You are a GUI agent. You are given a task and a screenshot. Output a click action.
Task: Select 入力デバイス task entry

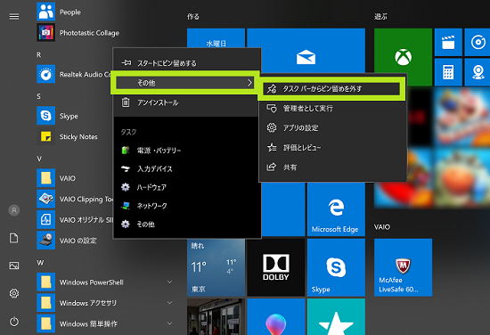(x=187, y=168)
